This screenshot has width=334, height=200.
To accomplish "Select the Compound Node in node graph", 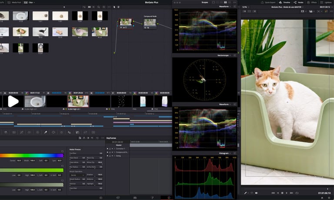I will pos(150,23).
